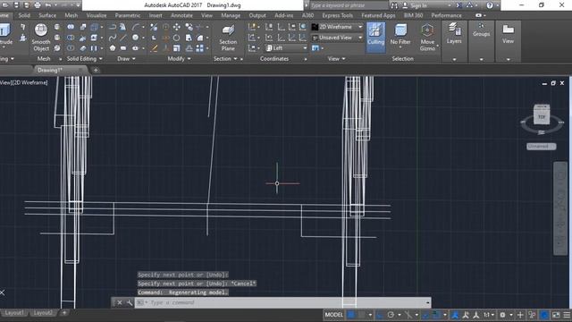
Task: Choose the Move Gizmo tool
Action: pos(427,38)
